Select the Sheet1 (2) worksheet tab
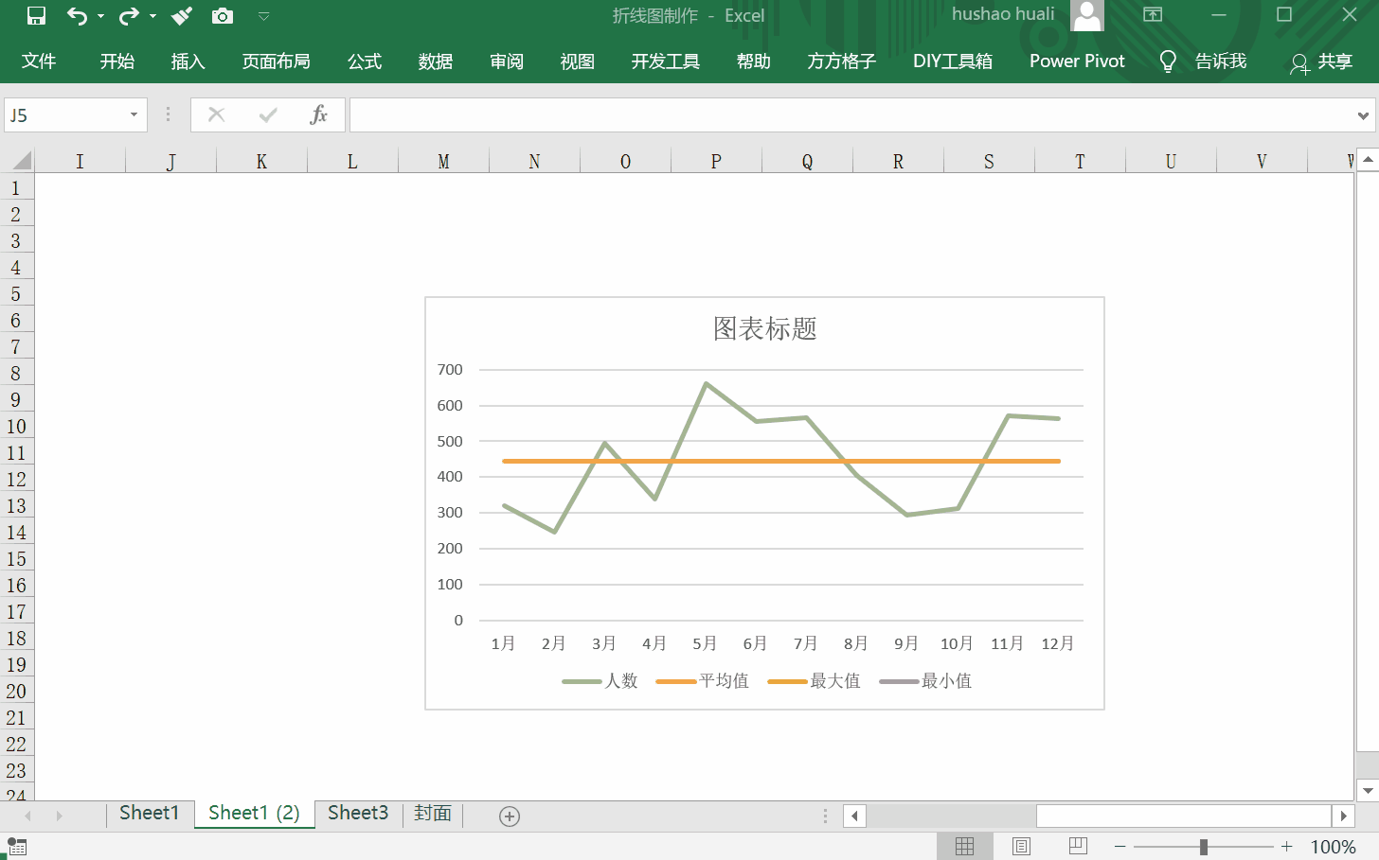Viewport: 1379px width, 860px height. [x=254, y=813]
